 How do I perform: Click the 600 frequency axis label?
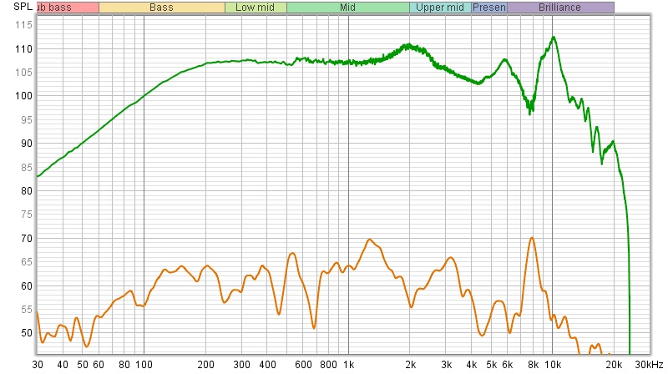[x=303, y=365]
